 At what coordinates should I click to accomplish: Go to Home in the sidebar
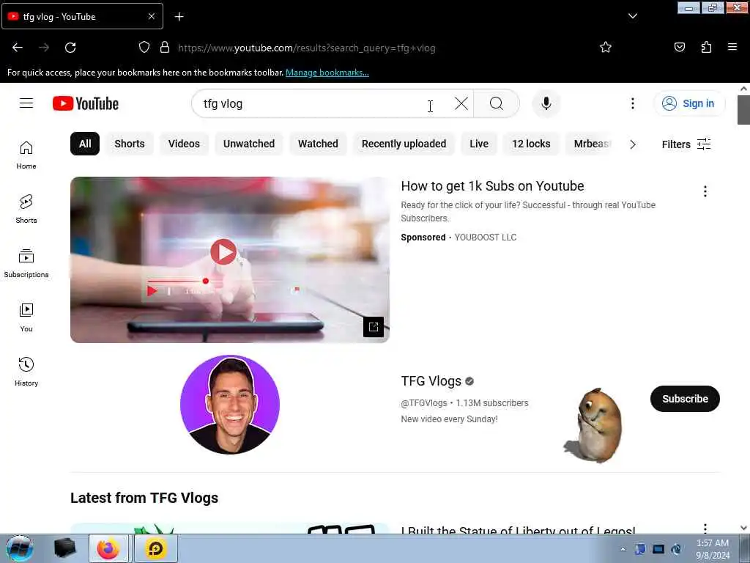pyautogui.click(x=26, y=155)
